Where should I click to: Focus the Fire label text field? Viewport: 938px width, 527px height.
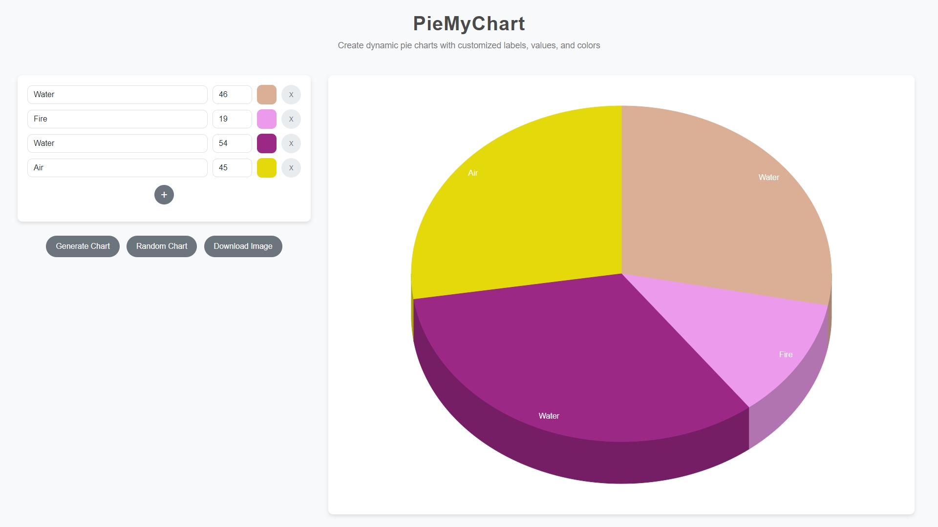pos(117,119)
